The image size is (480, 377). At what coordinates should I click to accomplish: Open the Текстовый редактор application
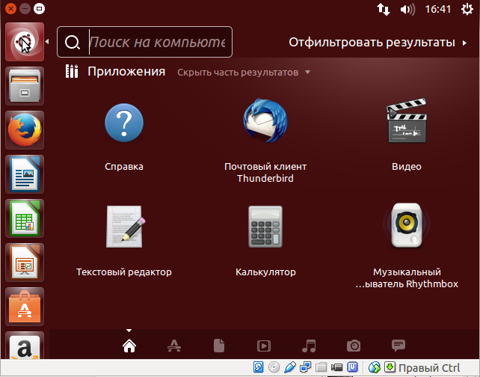(124, 227)
